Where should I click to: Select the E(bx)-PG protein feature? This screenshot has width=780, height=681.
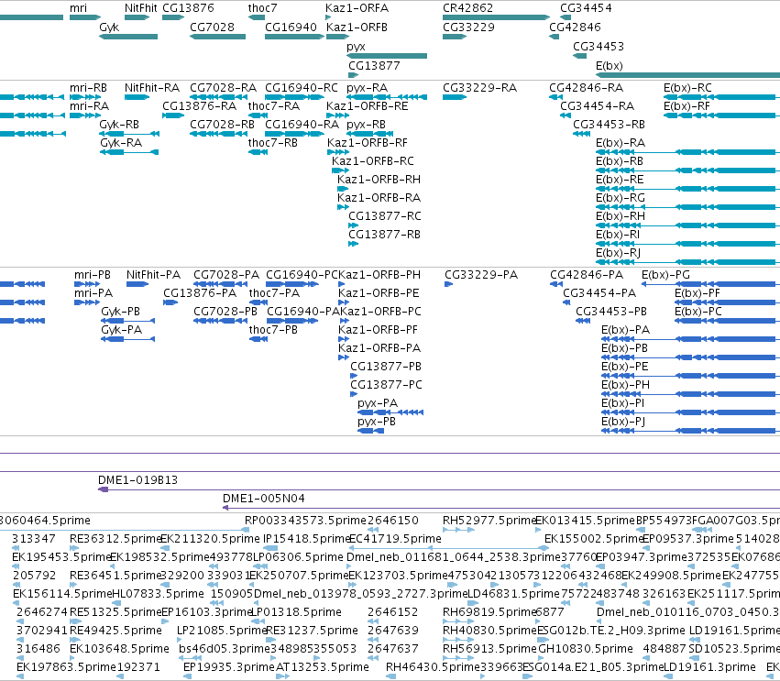click(x=711, y=284)
